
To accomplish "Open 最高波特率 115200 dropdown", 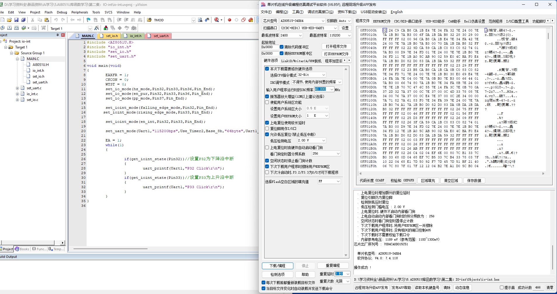I will pyautogui.click(x=340, y=35).
